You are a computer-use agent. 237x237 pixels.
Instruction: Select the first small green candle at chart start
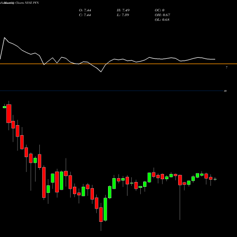click(4, 107)
